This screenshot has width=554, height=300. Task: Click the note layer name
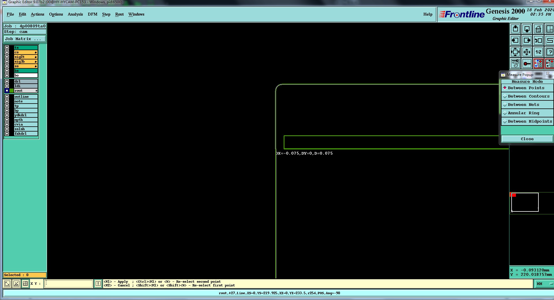point(26,101)
